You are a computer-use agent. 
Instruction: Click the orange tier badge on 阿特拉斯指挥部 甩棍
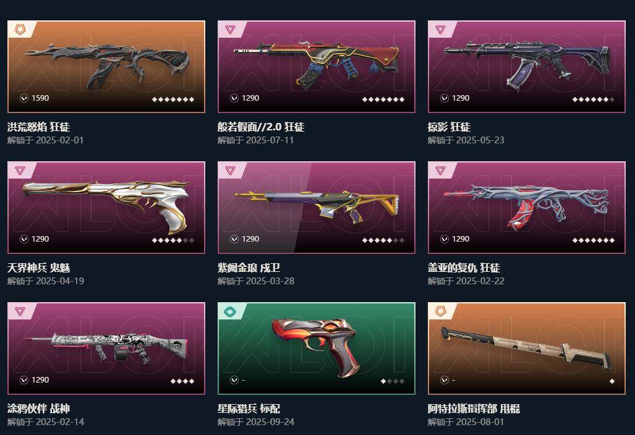click(x=440, y=311)
